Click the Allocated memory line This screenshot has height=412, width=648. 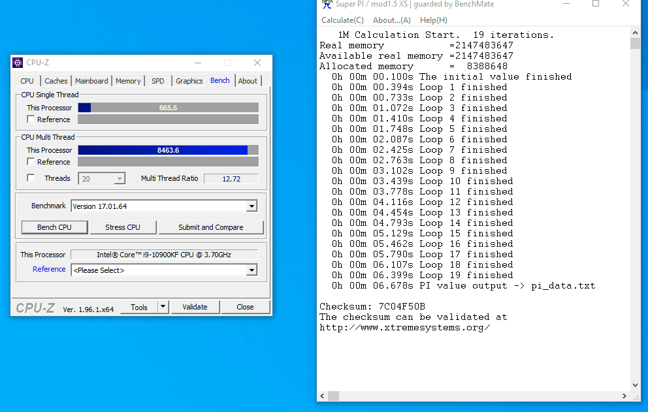(x=413, y=66)
